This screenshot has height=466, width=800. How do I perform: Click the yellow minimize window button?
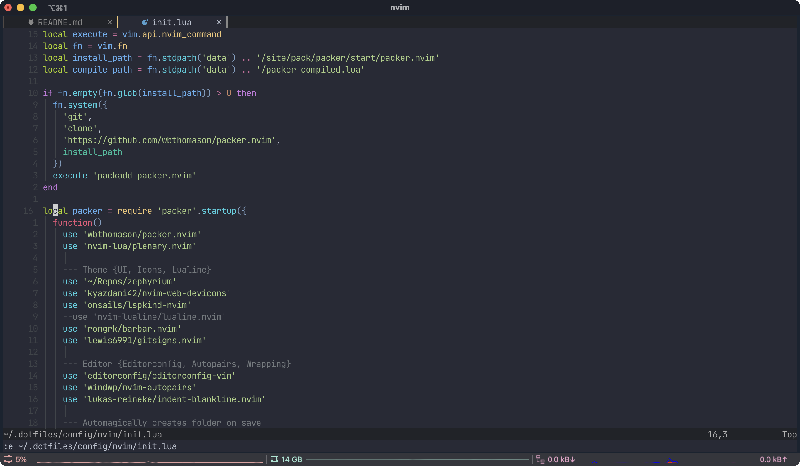[20, 7]
